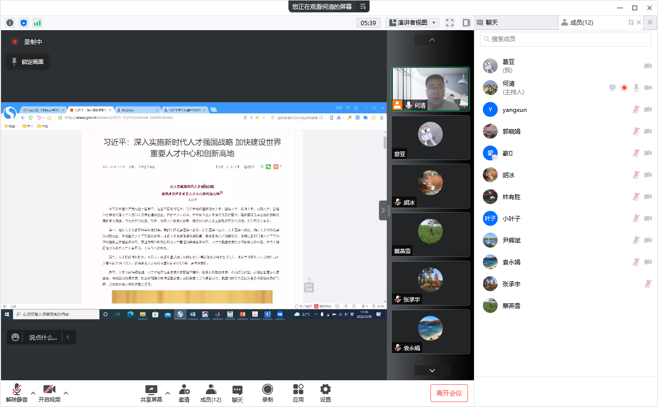Viewport: 658px width, 407px height.
Task: Open the Apps icon
Action: [x=298, y=393]
